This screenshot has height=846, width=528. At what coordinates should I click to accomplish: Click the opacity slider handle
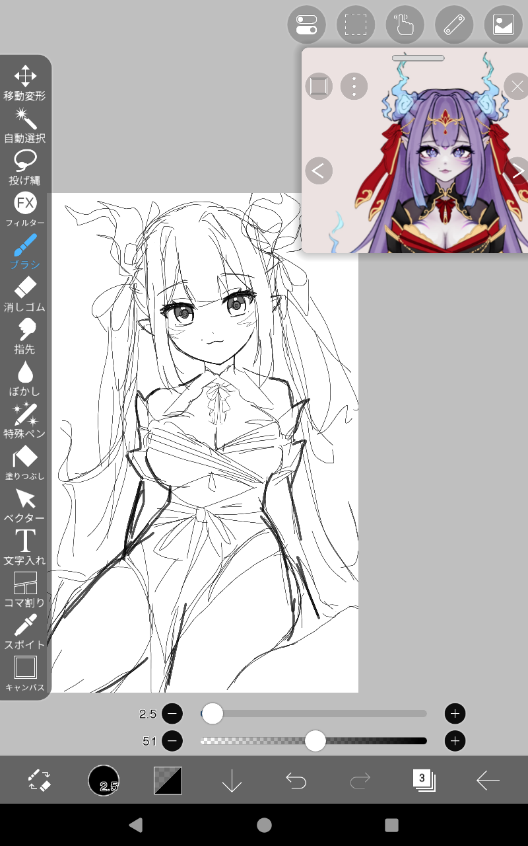point(315,741)
